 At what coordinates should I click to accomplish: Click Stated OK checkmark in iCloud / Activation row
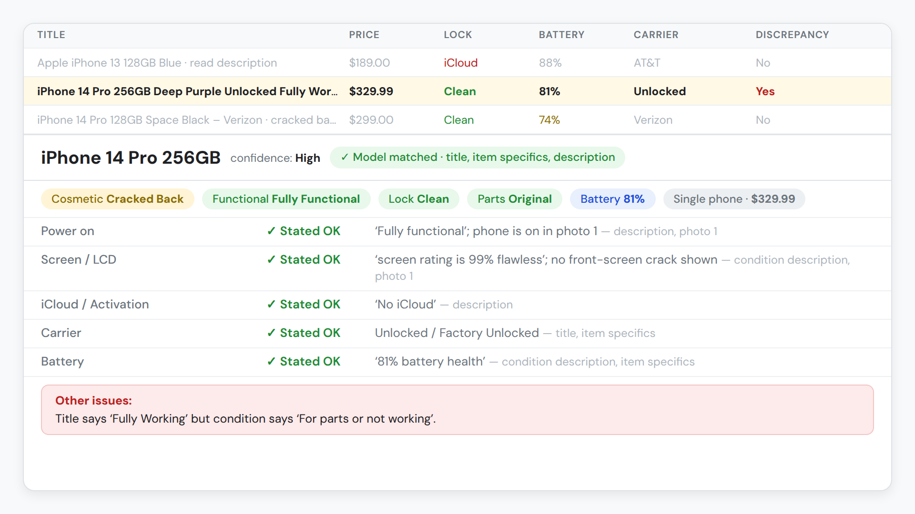pyautogui.click(x=304, y=305)
